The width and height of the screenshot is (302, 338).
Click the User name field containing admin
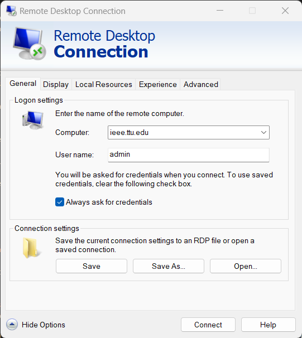[x=189, y=154]
